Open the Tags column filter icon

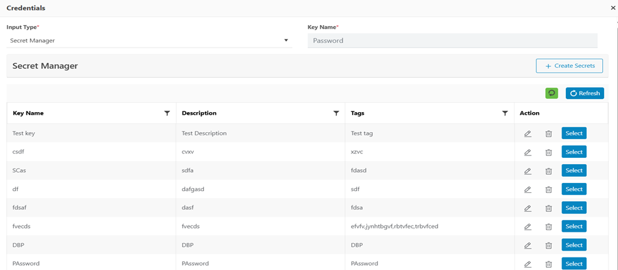click(505, 113)
